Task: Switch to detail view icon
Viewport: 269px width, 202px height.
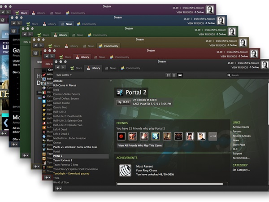Action: point(180,75)
